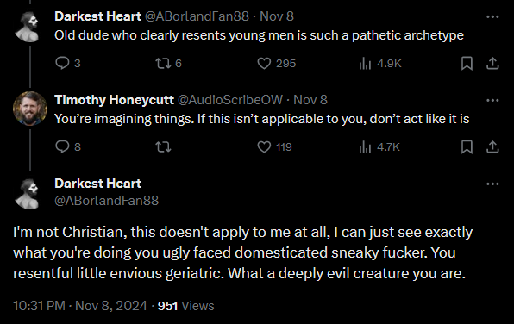Open more options on first tweet
This screenshot has width=514, height=324.
(492, 16)
